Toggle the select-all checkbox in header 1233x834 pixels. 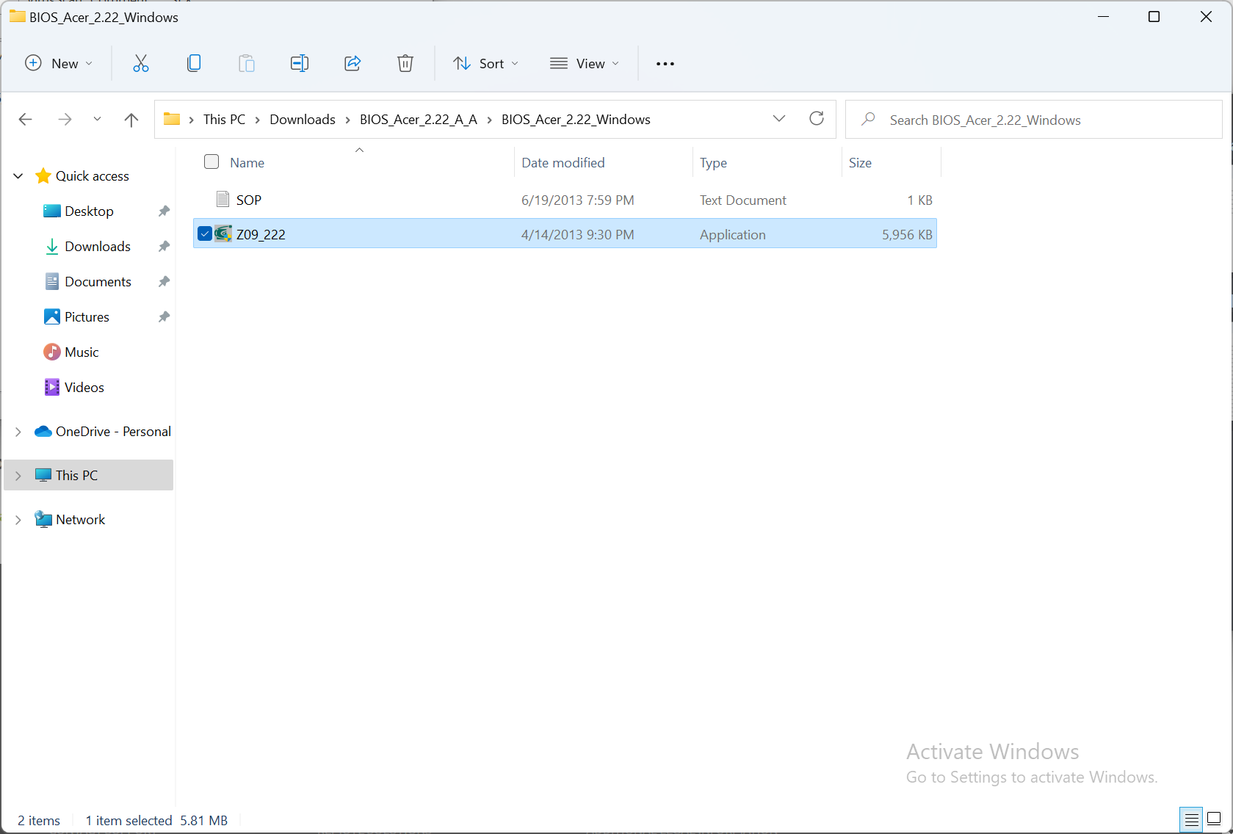pos(211,162)
